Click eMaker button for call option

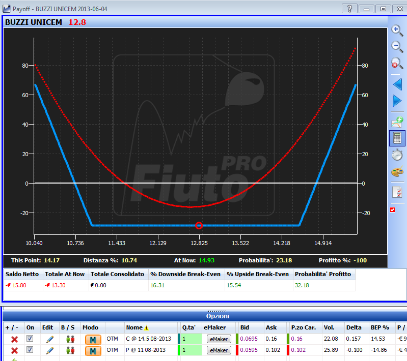(219, 339)
